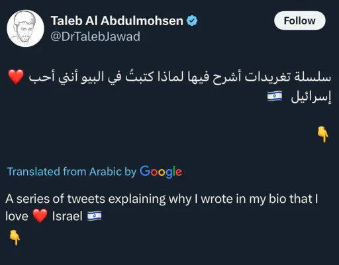The image size is (339, 265).
Task: Click the red heart in translated text
Action: [x=40, y=216]
